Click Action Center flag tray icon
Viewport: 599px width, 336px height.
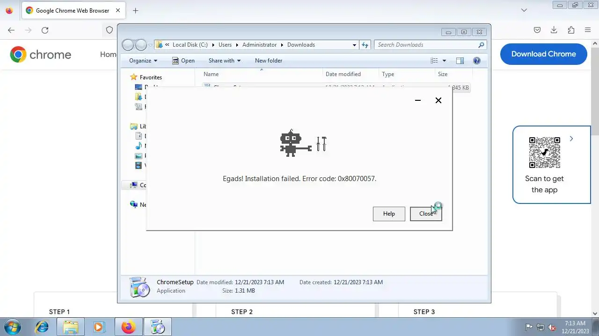point(529,327)
